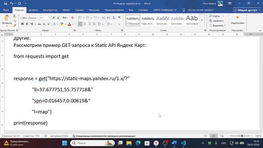Paste clipboard content with Вставить
Image resolution: width=263 pixels, height=148 pixels.
7,21
